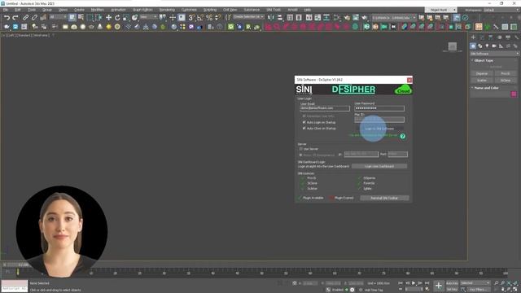
Task: Select the radio button below Use Server
Action: pyautogui.click(x=300, y=155)
